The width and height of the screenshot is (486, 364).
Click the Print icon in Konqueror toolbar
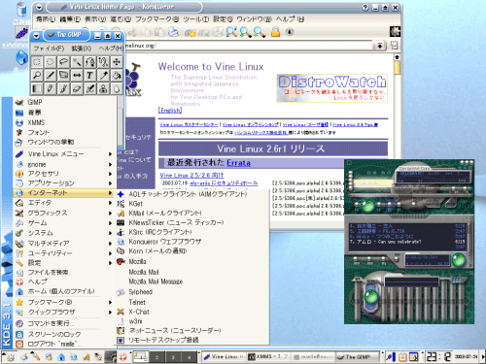coord(173,32)
